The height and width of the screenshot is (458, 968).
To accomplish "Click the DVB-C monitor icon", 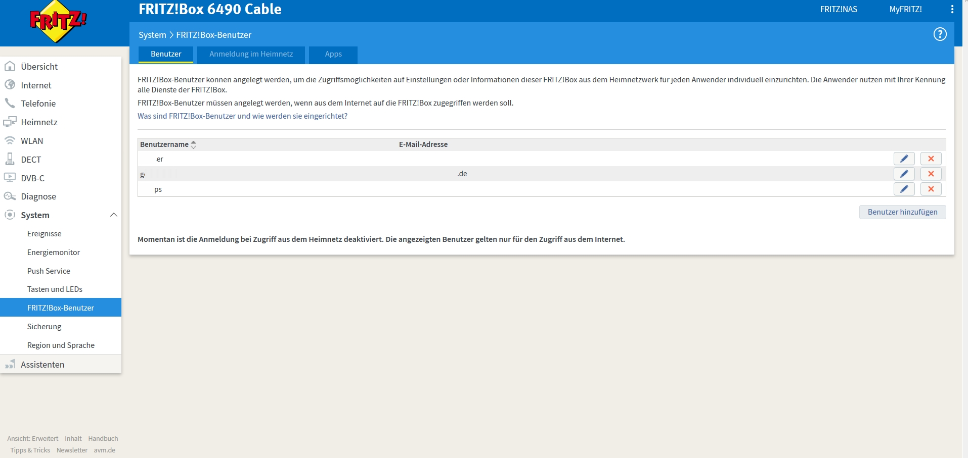I will coord(10,178).
